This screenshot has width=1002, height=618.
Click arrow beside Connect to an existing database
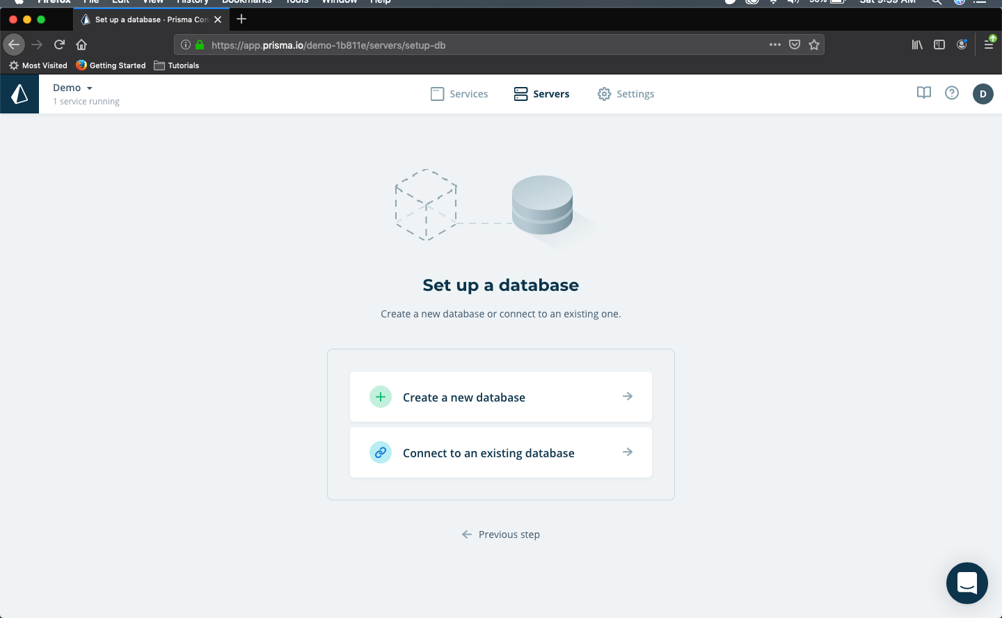628,452
